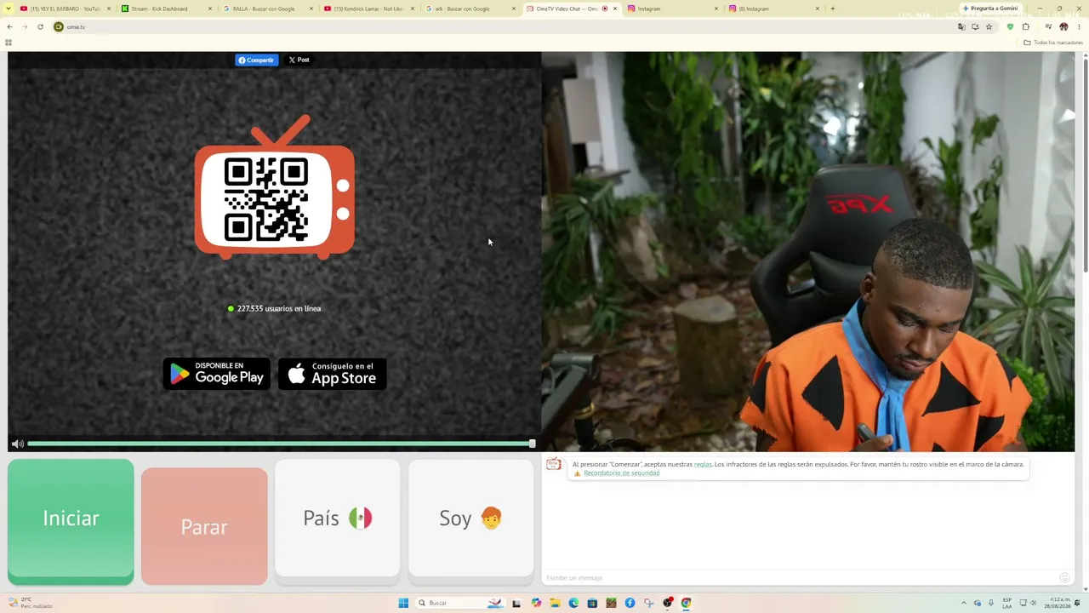Click the OmeTV QR code logo
This screenshot has height=613, width=1089.
274,187
